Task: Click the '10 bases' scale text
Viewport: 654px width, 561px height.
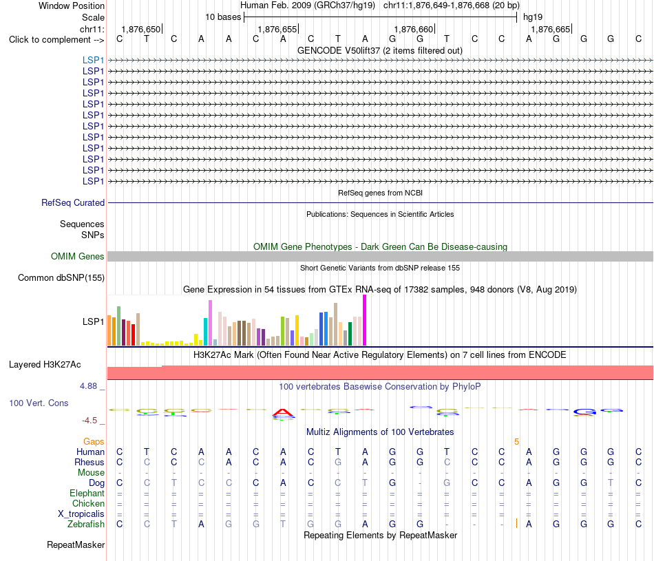Action: [x=223, y=17]
